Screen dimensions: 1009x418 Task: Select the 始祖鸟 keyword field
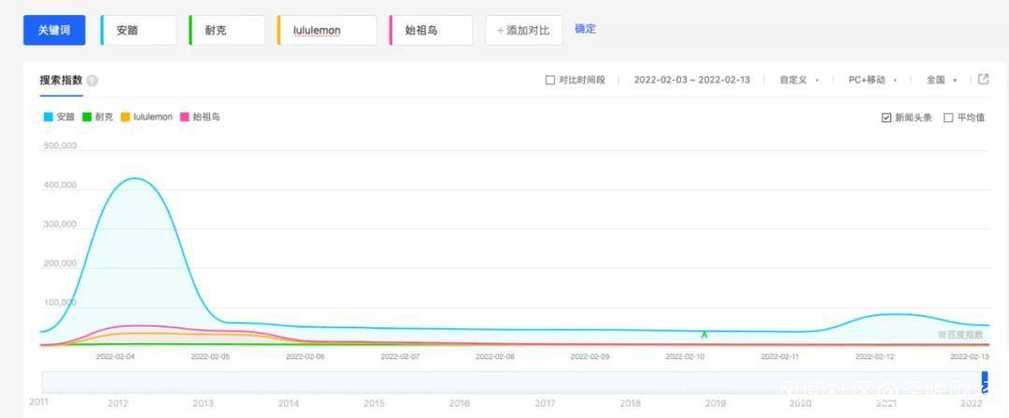pyautogui.click(x=431, y=30)
